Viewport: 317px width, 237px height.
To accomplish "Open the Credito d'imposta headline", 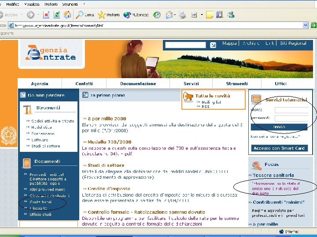I will pos(109,189).
